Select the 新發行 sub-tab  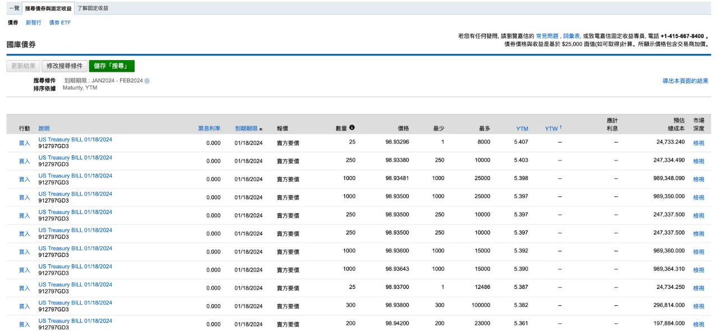[34, 23]
